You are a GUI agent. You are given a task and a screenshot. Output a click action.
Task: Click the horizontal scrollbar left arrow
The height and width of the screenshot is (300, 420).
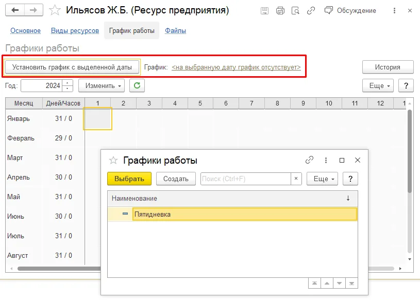[x=11, y=269]
